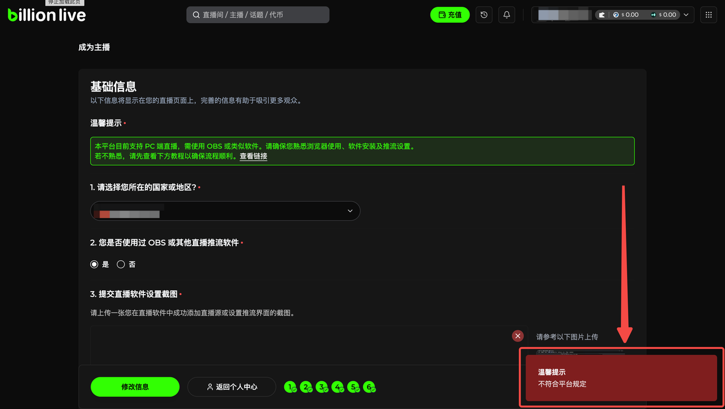
Task: Jump to step 1 indicator badge
Action: point(291,387)
